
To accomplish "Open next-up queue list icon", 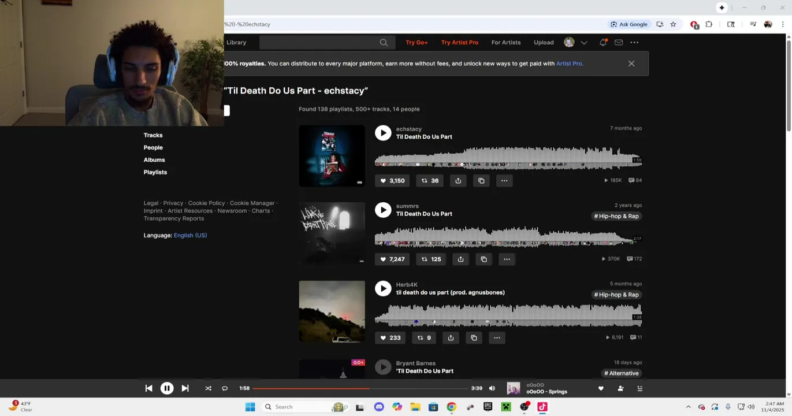I will click(639, 389).
